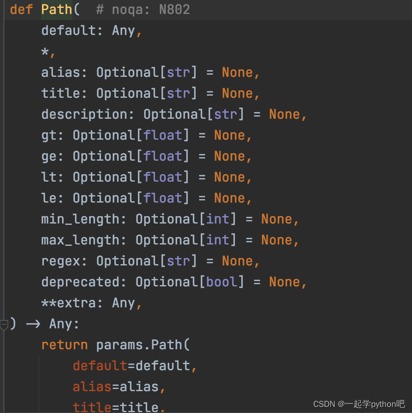Click the 'max_length' parameter name
412x413 pixels.
pyautogui.click(x=80, y=240)
